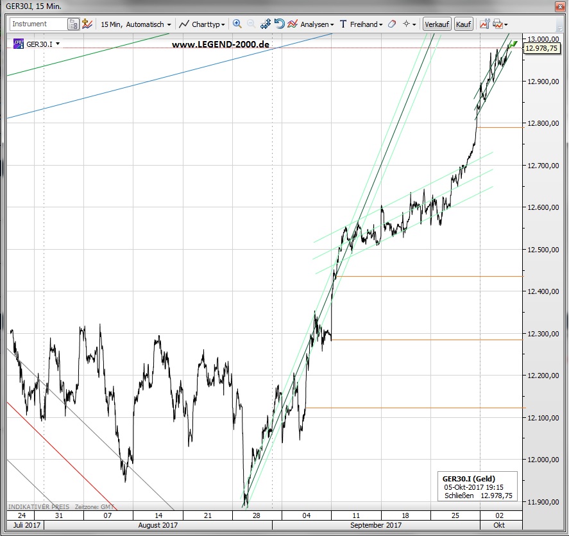
Task: Open the instrument list picker icon
Action: [73, 24]
